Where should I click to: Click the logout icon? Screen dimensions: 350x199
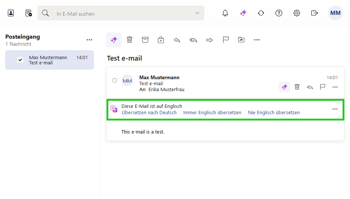point(315,13)
